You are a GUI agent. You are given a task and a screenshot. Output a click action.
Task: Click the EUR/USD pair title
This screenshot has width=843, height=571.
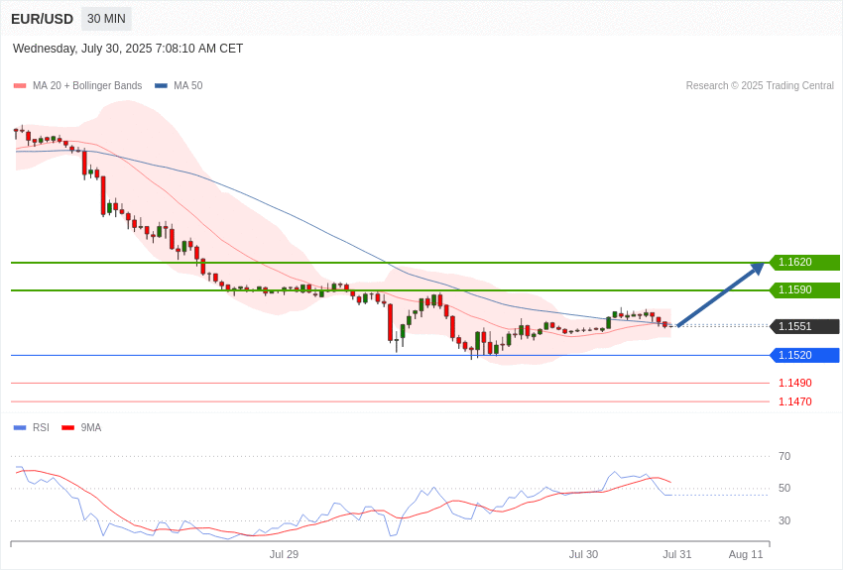[42, 20]
